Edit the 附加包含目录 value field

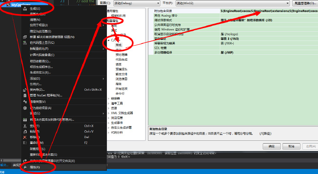pyautogui.click(x=269, y=11)
